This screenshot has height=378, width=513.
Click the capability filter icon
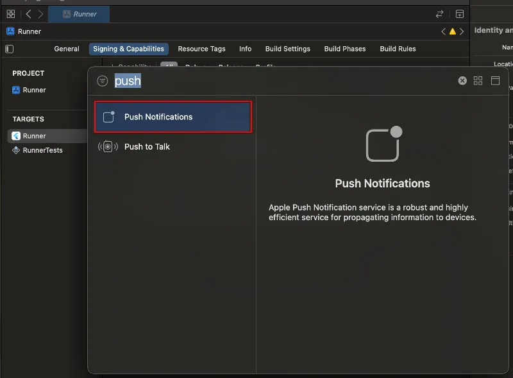(103, 81)
